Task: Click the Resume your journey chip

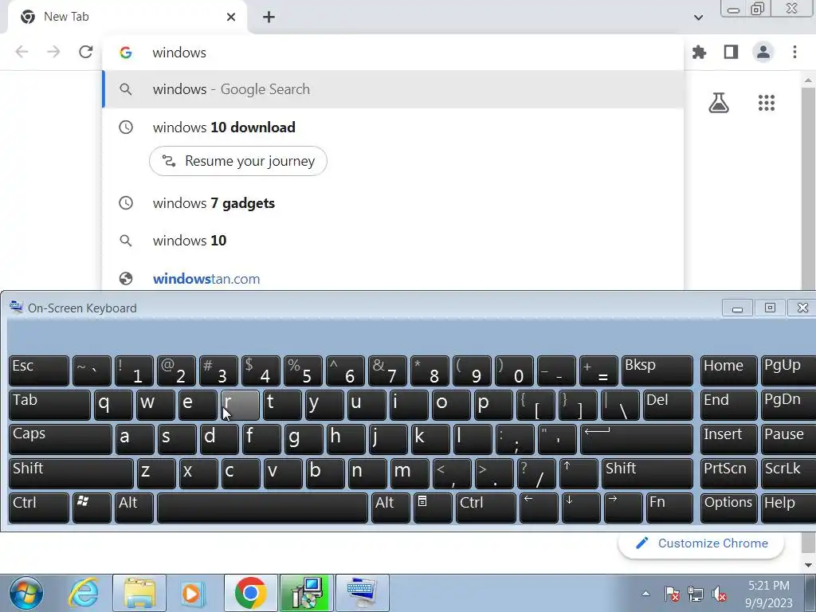Action: [x=238, y=161]
